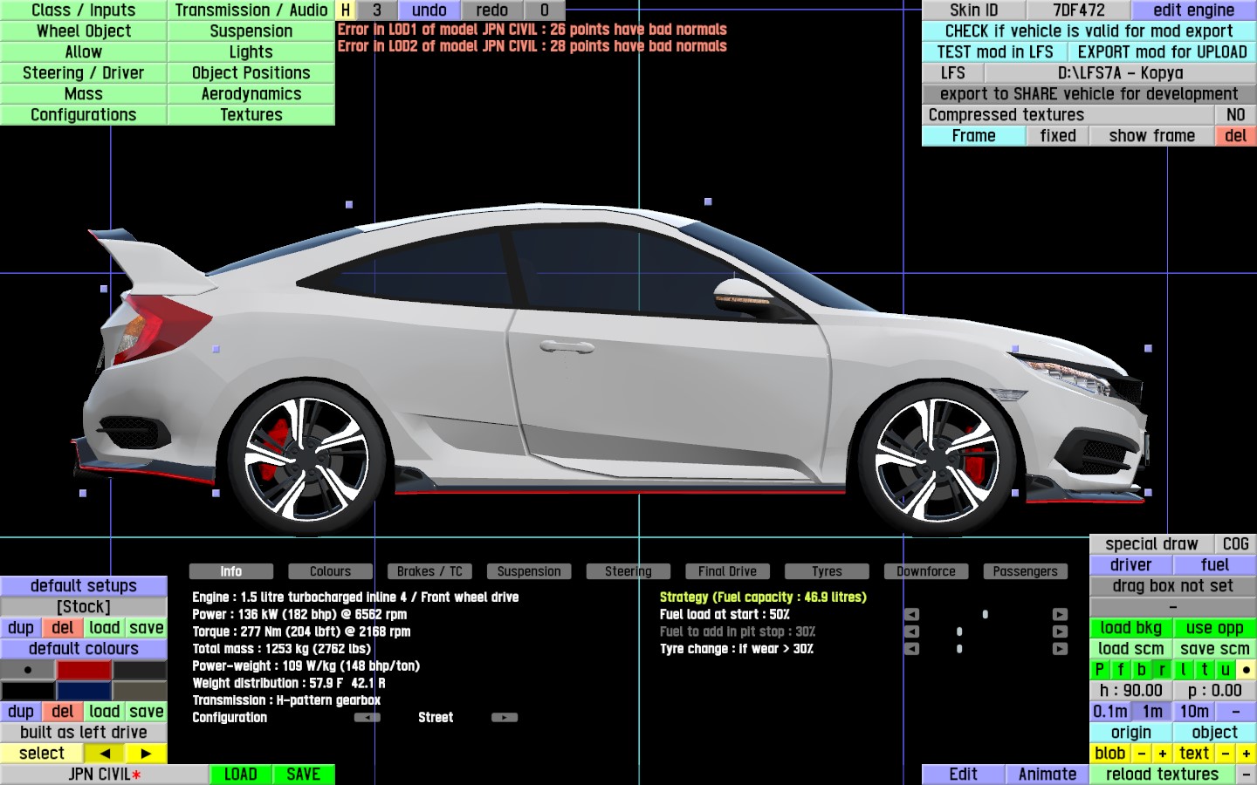Select 10m grid size
This screenshot has height=785, width=1257.
1194,712
